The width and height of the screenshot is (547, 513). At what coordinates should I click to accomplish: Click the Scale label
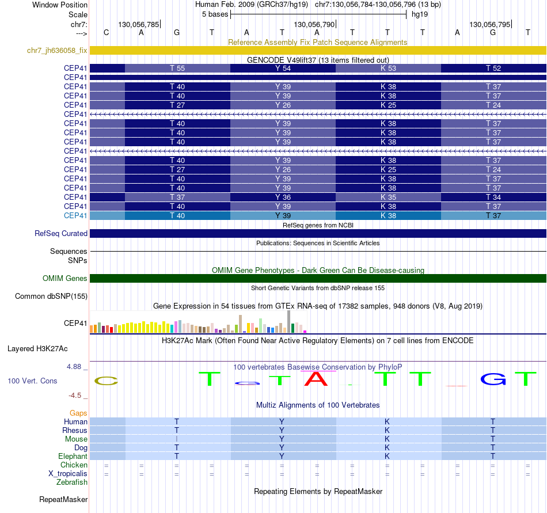[78, 14]
